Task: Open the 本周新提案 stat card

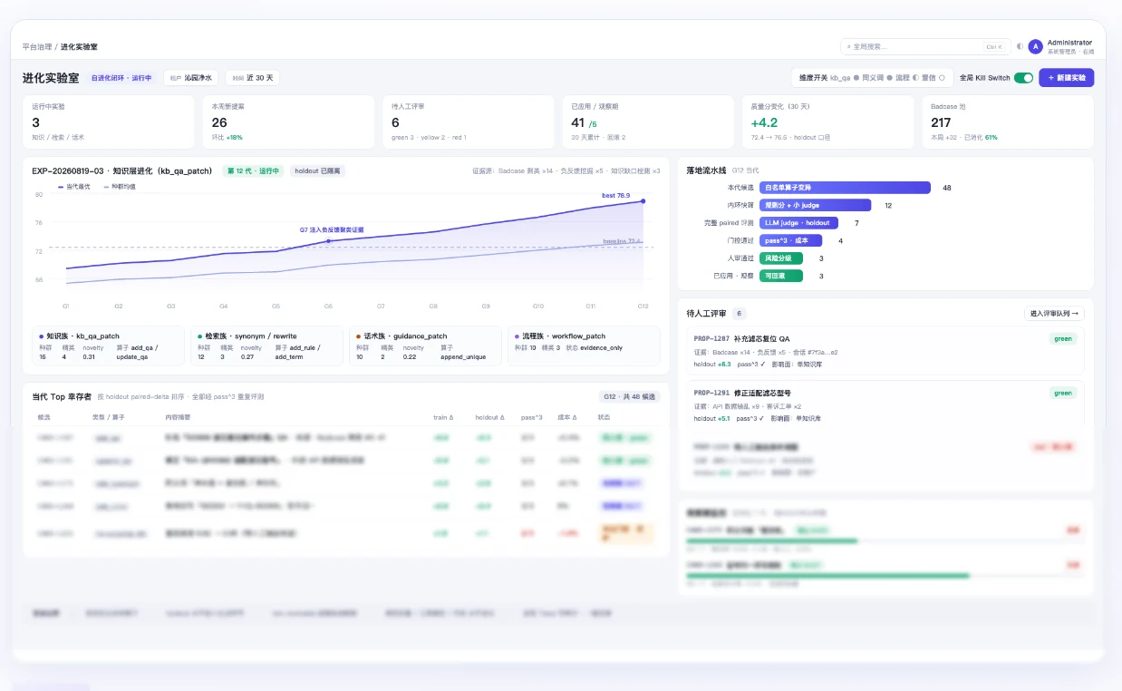Action: 288,122
